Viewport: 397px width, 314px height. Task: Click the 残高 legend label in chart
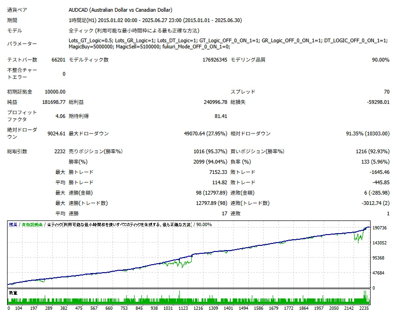pos(13,225)
